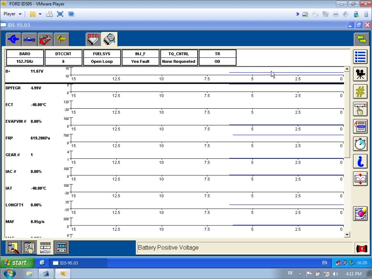Click the stopwatch timer icon

click(360, 144)
